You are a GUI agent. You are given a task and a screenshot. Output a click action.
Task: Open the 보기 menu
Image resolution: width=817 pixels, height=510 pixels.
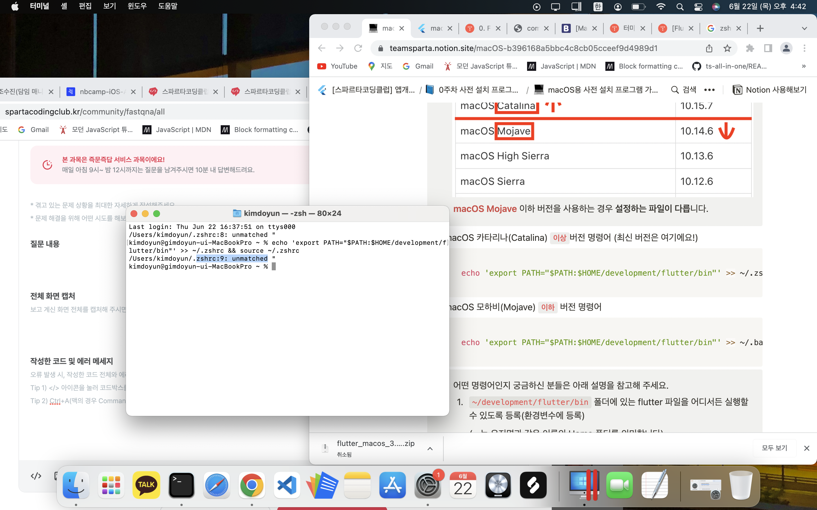[110, 6]
